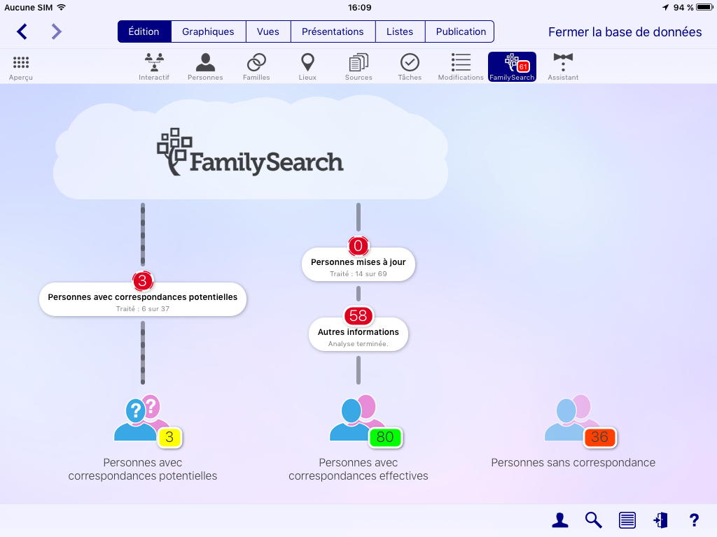Tap the yellow 3 count badge
717x537 pixels.
click(169, 437)
